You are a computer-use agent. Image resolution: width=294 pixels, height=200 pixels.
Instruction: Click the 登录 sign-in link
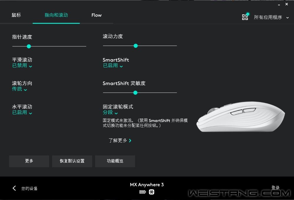click(x=275, y=187)
